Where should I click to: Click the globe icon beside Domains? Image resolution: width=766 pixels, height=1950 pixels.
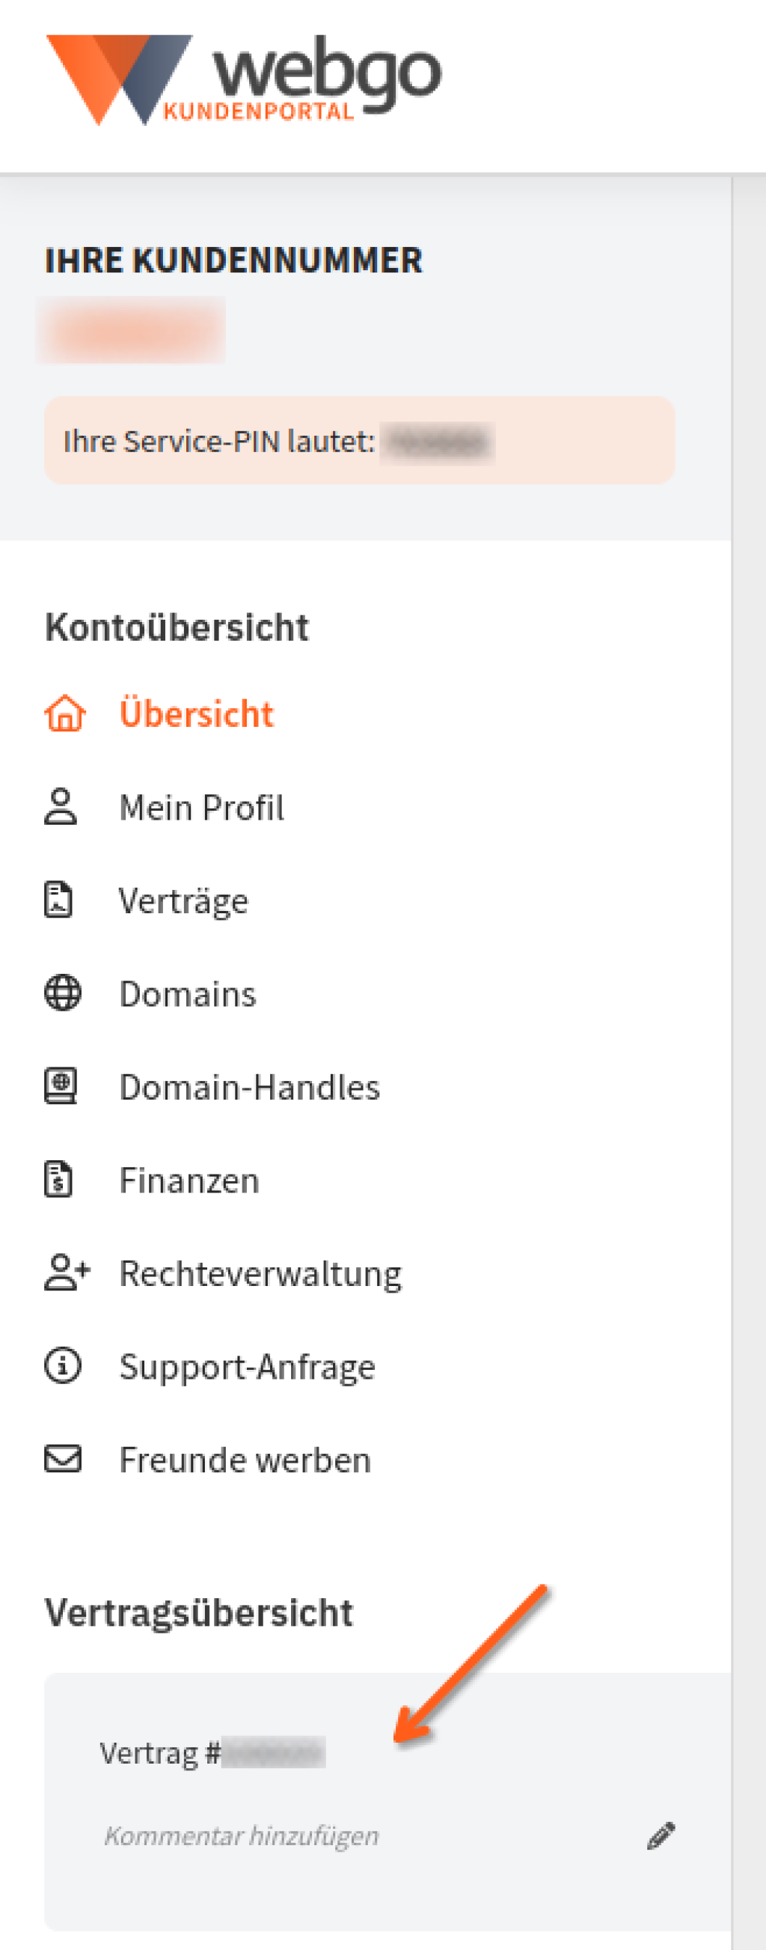click(x=63, y=993)
